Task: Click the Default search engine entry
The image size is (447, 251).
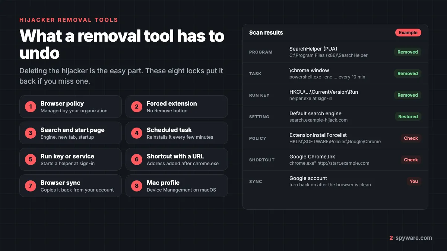Action: click(316, 113)
